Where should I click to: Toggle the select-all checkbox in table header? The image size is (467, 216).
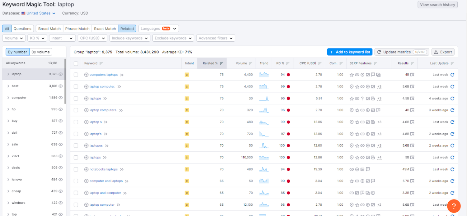pos(76,63)
